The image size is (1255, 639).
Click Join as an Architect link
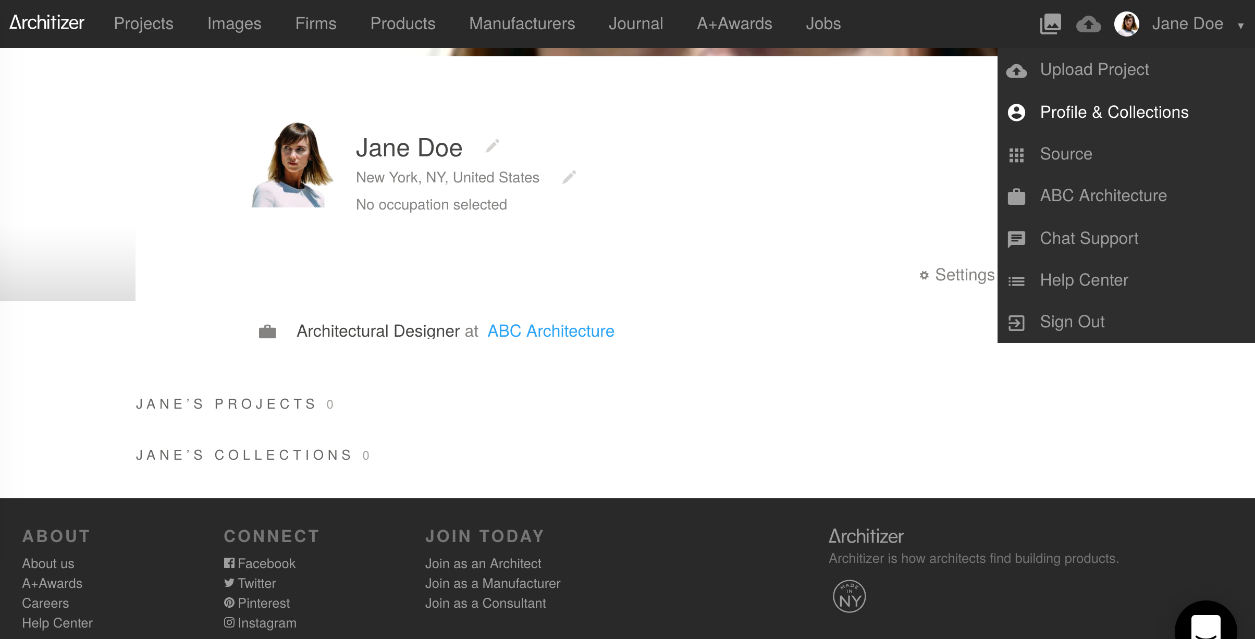(x=483, y=563)
